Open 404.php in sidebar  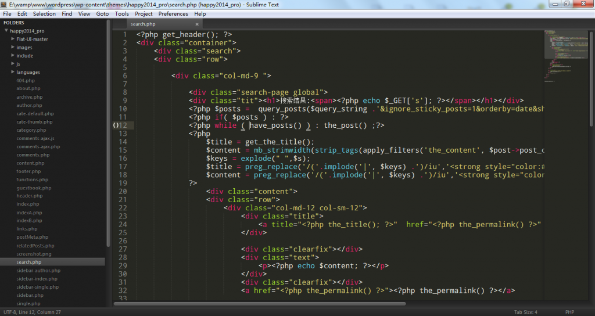pos(26,80)
